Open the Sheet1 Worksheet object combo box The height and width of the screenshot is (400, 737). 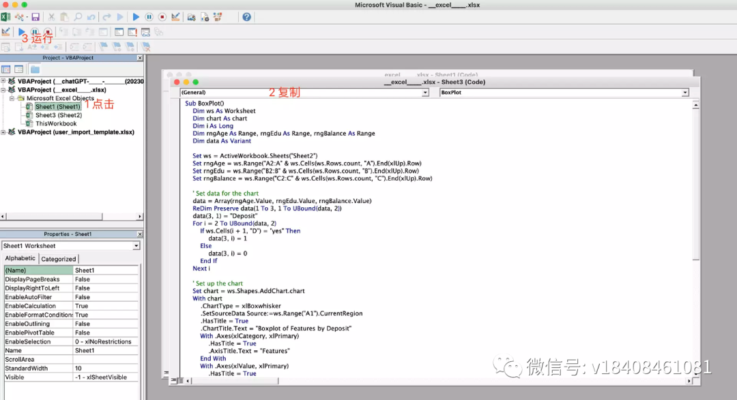[136, 246]
